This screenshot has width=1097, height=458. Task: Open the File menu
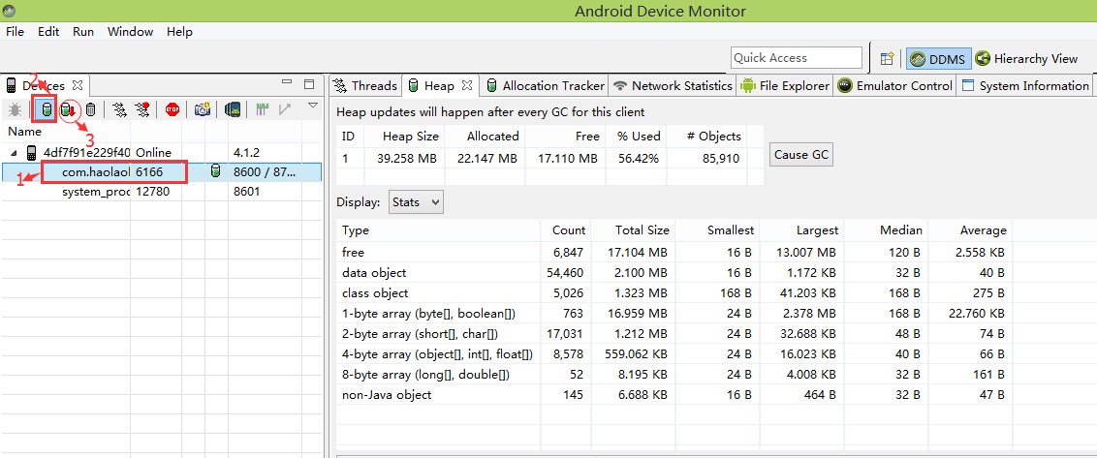15,31
